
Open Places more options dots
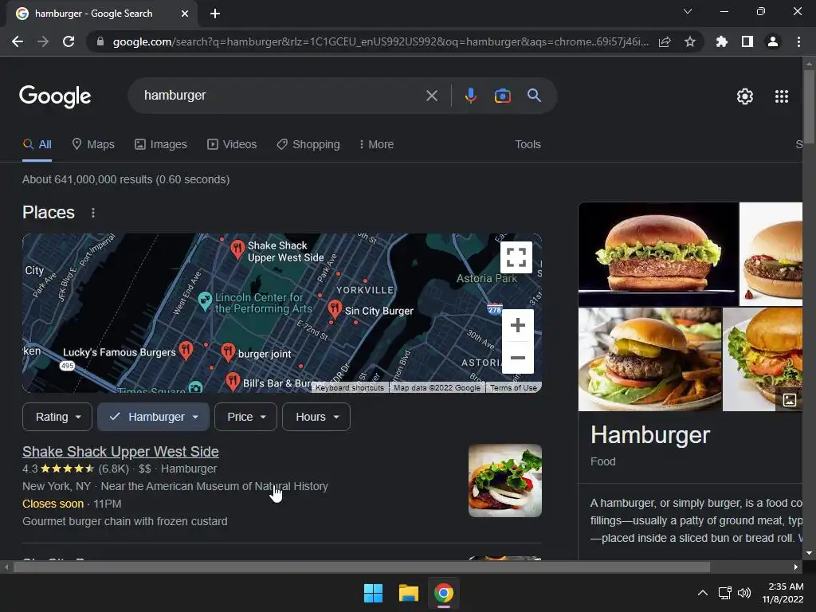coord(93,213)
